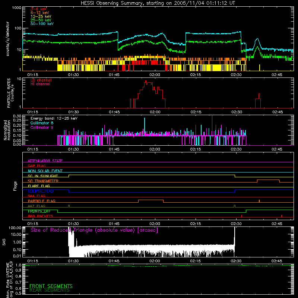Select the NON SOLAR EVENT flag label
This screenshot has height=298, width=298.
point(45,171)
